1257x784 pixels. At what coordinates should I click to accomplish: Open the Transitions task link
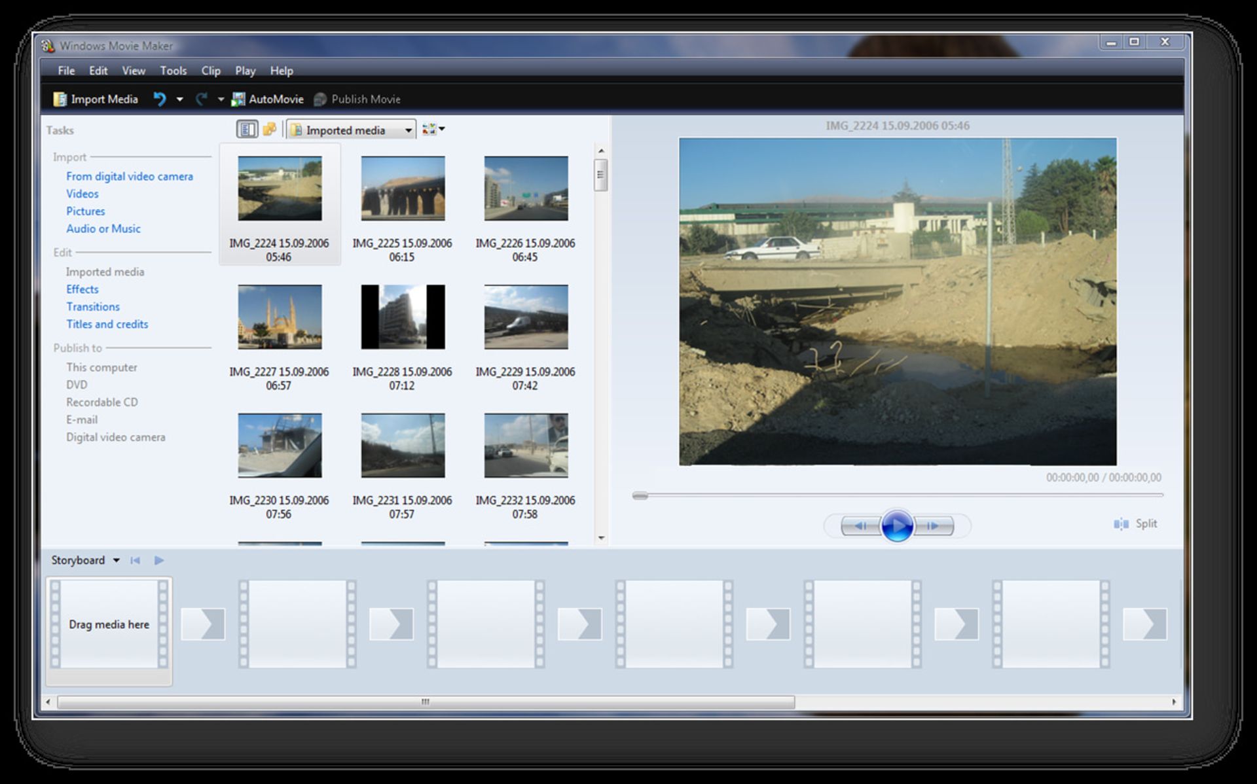[93, 307]
